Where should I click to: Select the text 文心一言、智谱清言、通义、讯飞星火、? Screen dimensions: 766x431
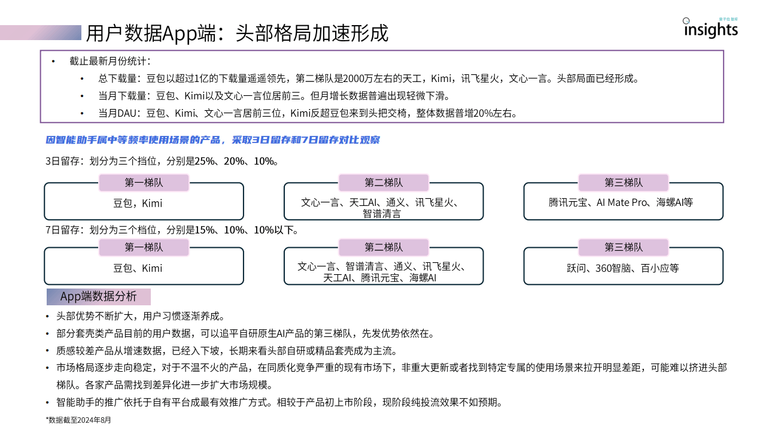point(383,267)
